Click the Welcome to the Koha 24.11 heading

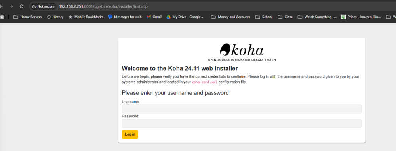pos(180,68)
